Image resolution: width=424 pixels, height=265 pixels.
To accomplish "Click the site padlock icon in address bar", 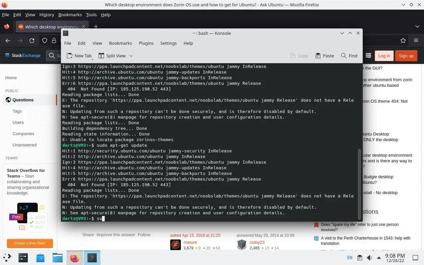I will [54, 40].
